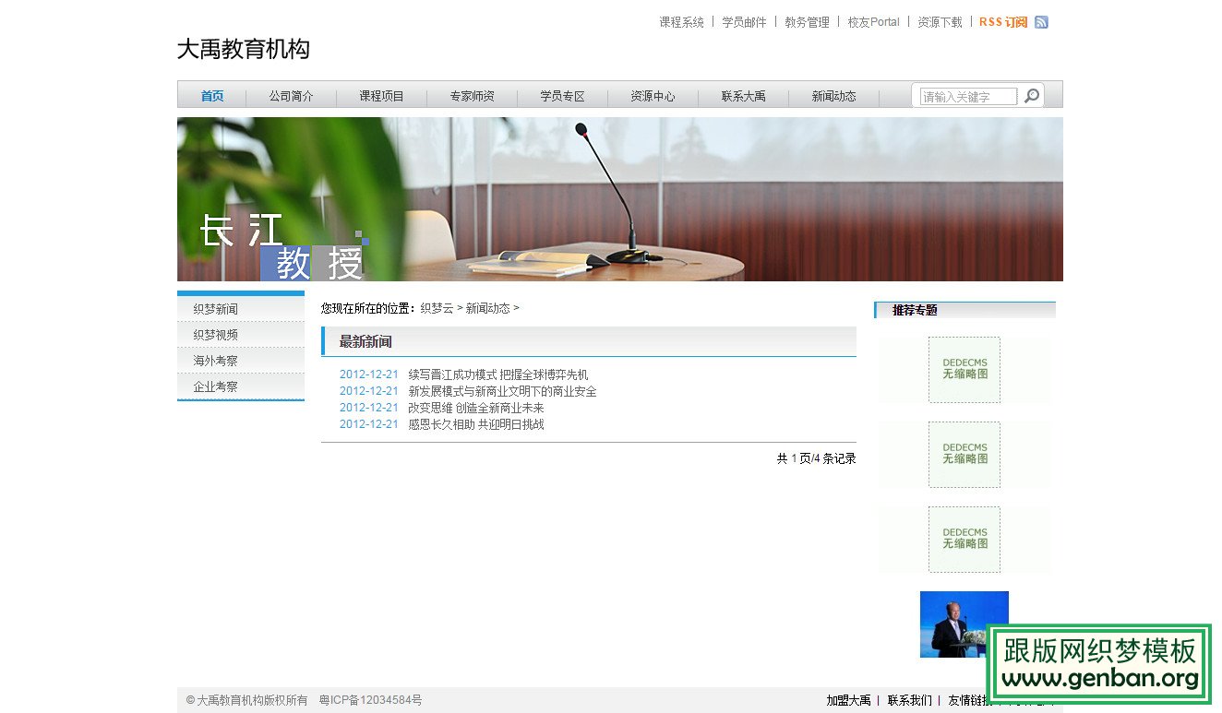This screenshot has width=1222, height=713.
Task: Open the 课程项目 navigation tab
Action: coord(382,95)
